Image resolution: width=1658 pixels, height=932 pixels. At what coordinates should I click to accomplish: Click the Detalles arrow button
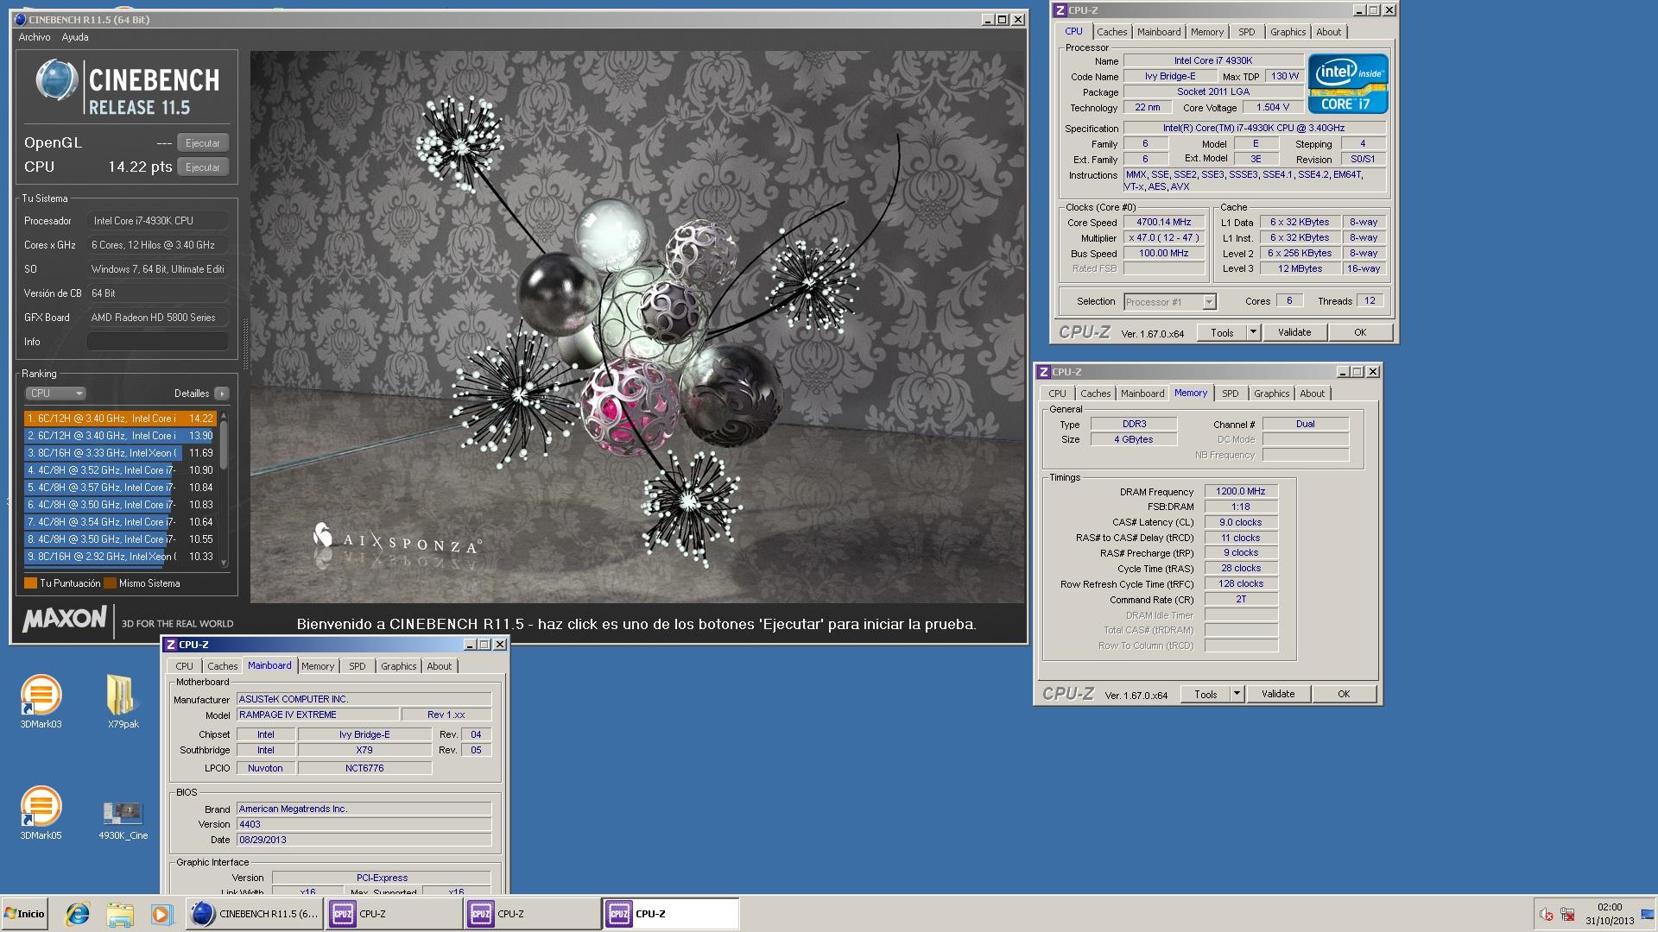pyautogui.click(x=222, y=394)
